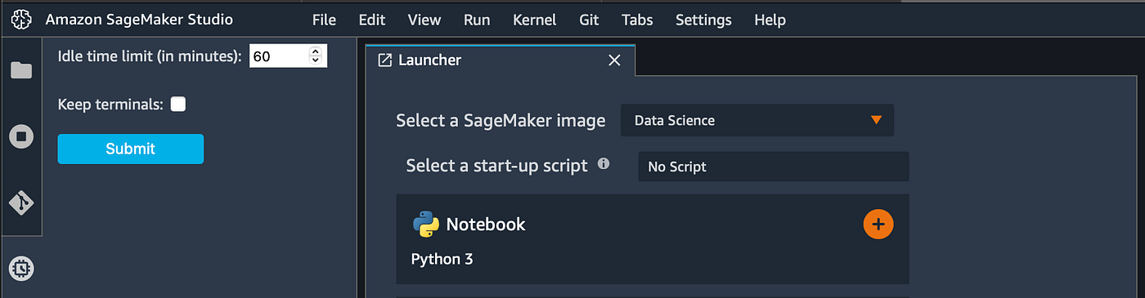Click the start-up script info icon
Screen dimensions: 1145x298
coord(604,164)
